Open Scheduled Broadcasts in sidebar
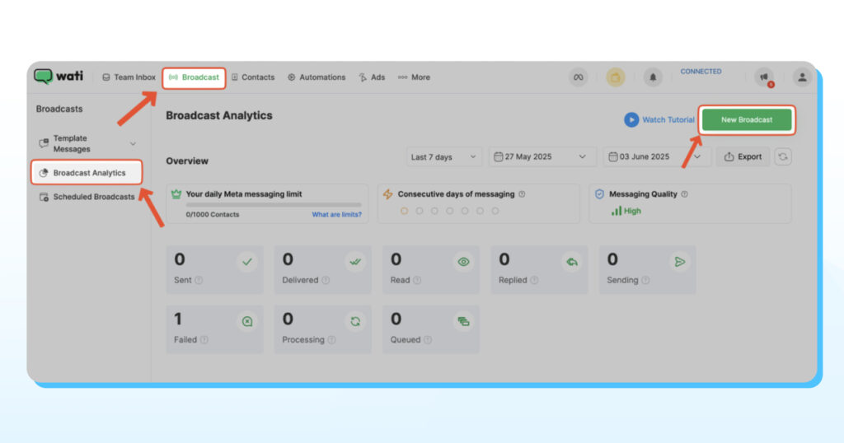Screen dimensions: 844x443 point(87,197)
